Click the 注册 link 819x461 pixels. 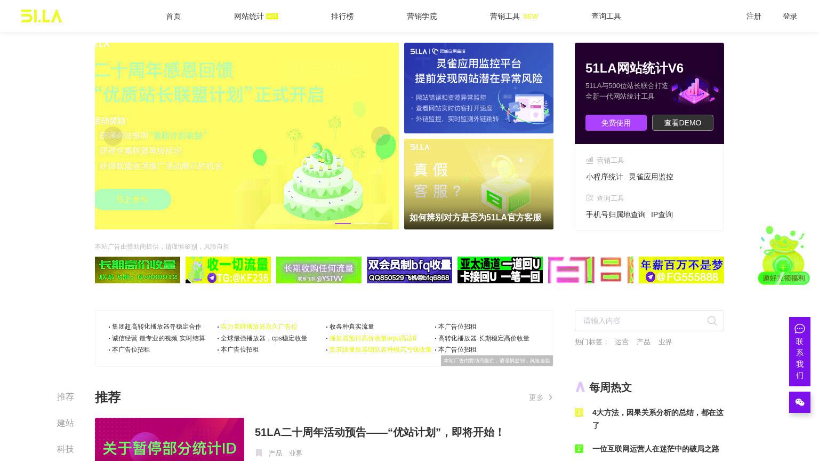pos(753,16)
